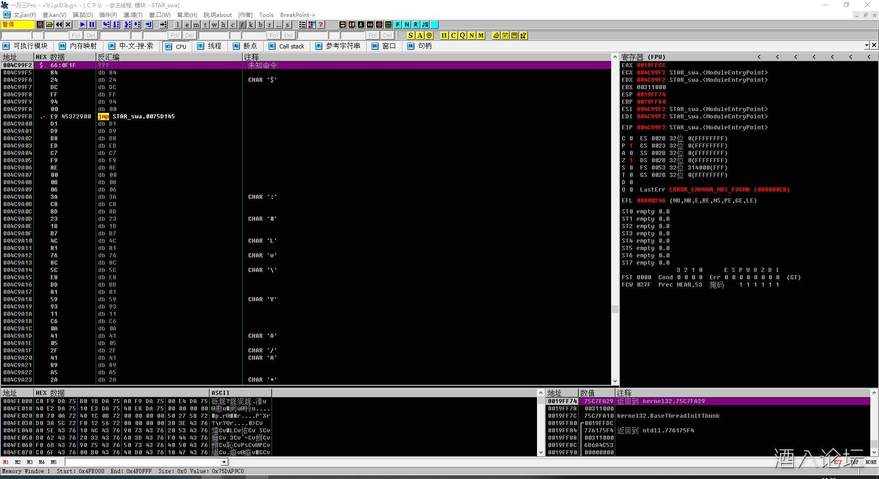Image resolution: width=879 pixels, height=479 pixels.
Task: Click the red question mark help icon
Action: [x=321, y=25]
